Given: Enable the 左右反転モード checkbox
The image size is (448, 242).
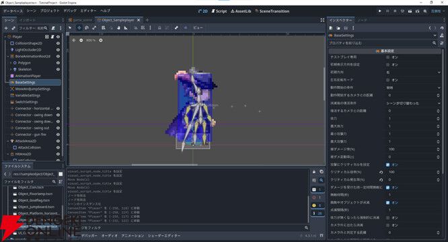Looking at the screenshot, I should [x=387, y=80].
